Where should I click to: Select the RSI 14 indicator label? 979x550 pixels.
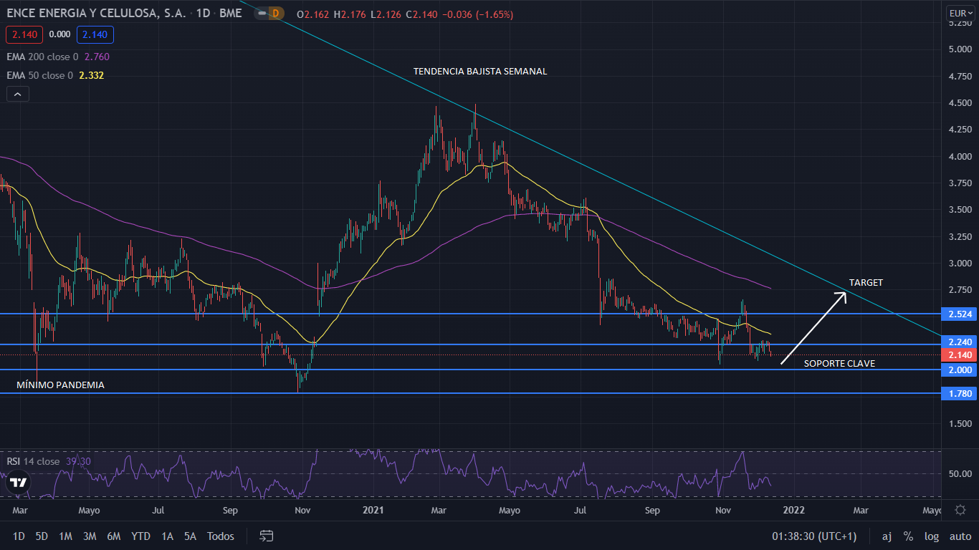tap(33, 461)
